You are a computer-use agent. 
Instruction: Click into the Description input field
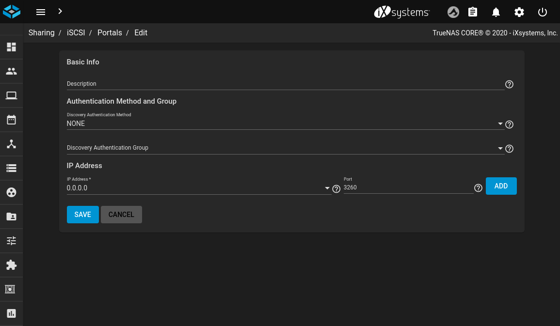(285, 84)
